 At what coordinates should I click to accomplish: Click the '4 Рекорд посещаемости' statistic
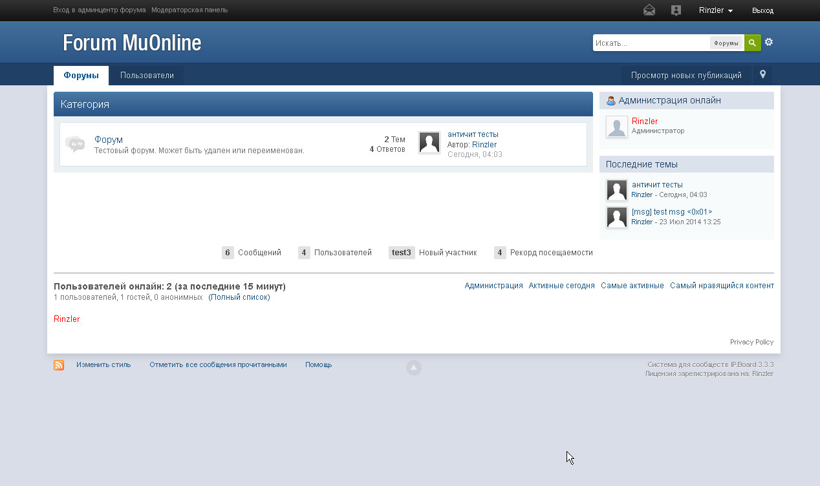(x=543, y=253)
